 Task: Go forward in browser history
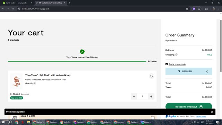coord(8,9)
